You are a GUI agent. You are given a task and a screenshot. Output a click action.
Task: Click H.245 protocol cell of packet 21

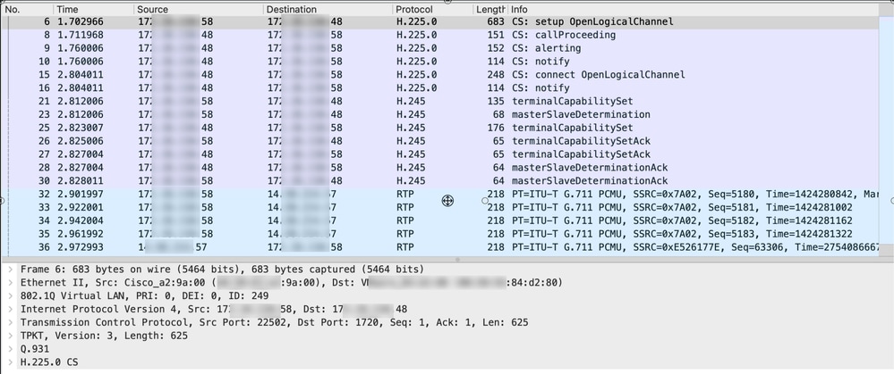[411, 101]
